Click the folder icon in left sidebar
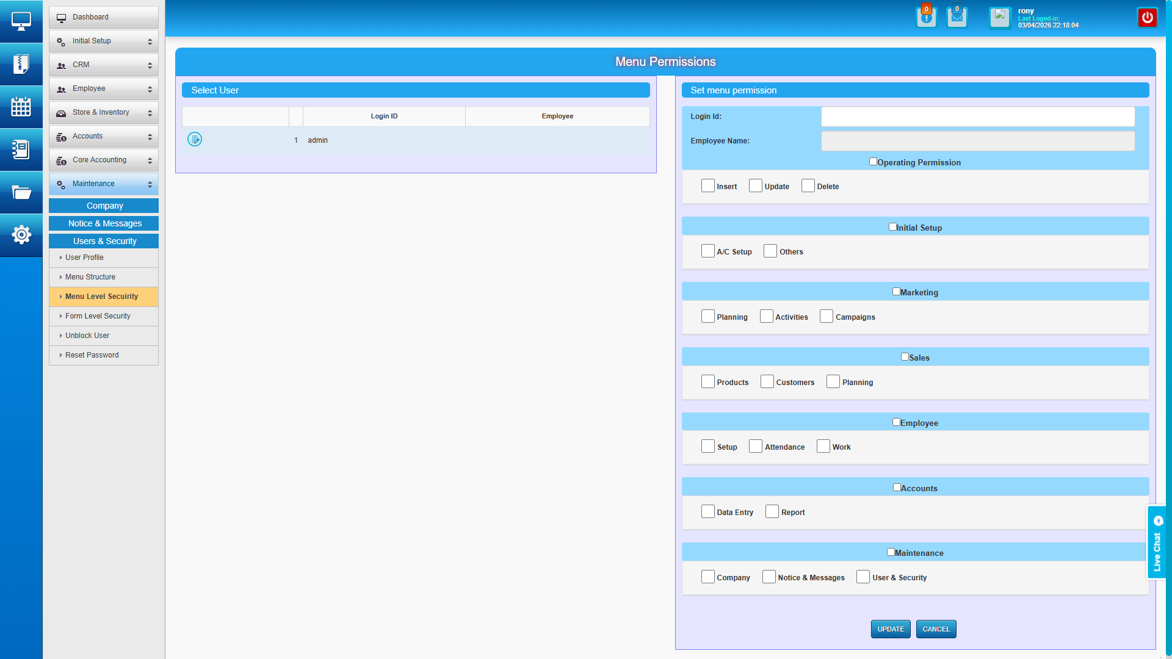1172x659 pixels. (x=21, y=193)
